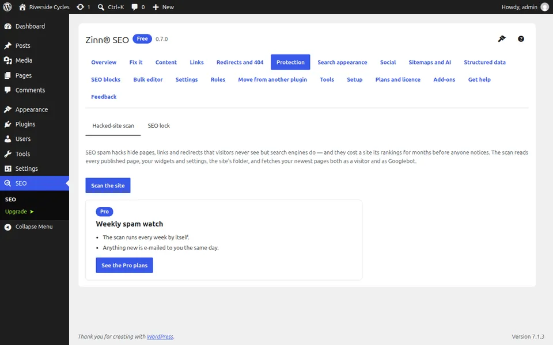Go to the Setup tab
The width and height of the screenshot is (553, 345).
tap(354, 79)
